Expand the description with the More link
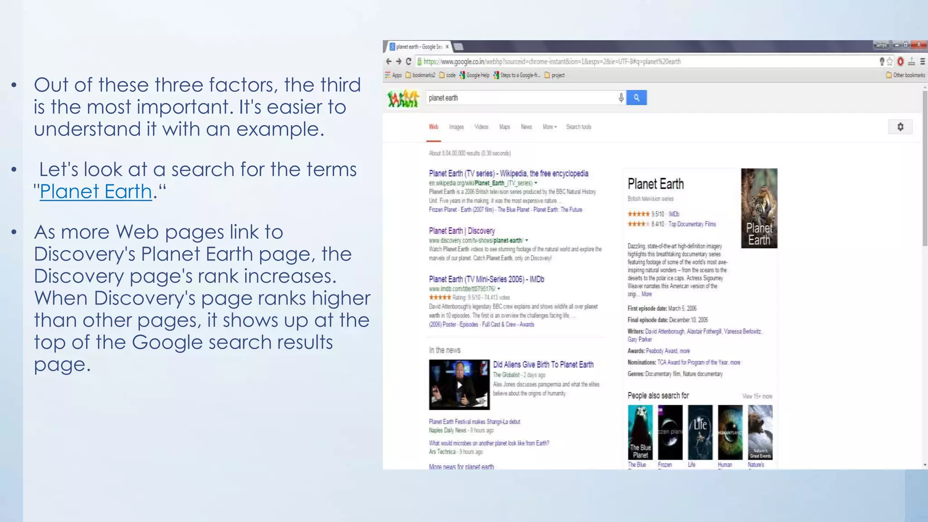Screen dimensions: 928x522 (x=647, y=294)
